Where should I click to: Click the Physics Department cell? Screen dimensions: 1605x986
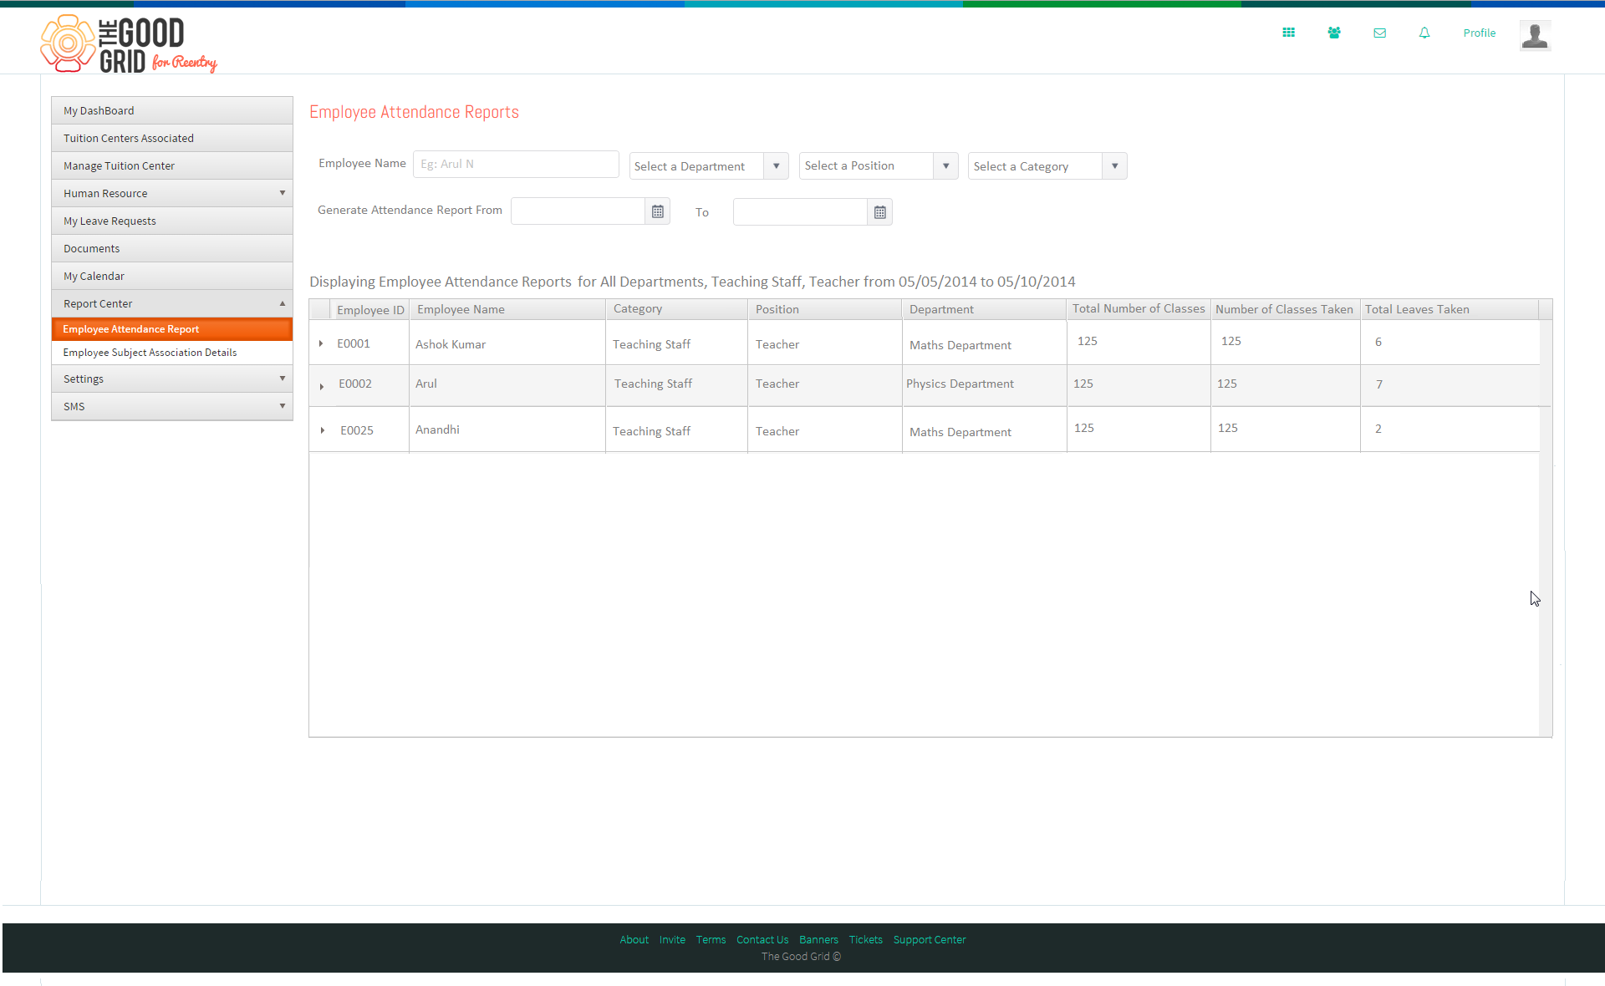tap(984, 384)
